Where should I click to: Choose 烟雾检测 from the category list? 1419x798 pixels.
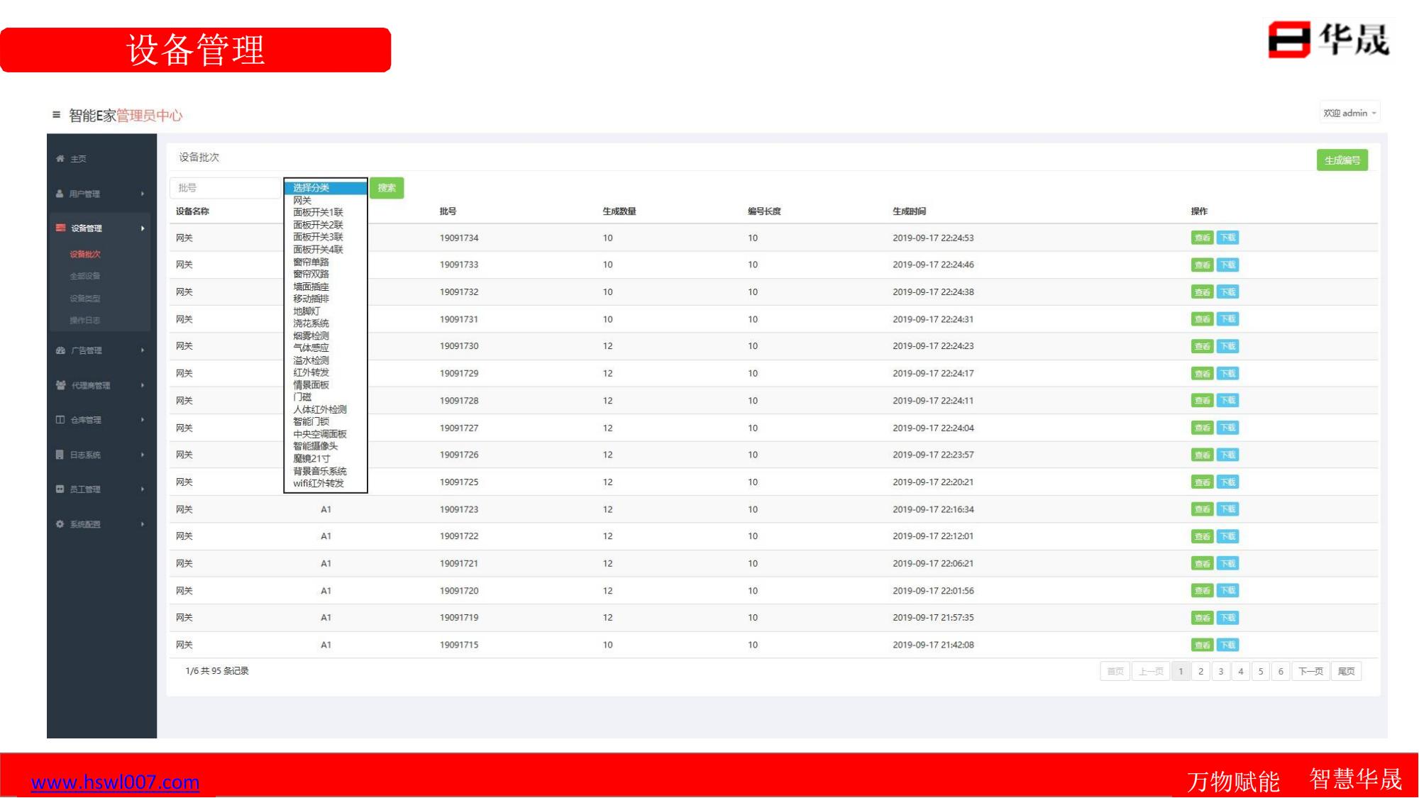pyautogui.click(x=311, y=336)
